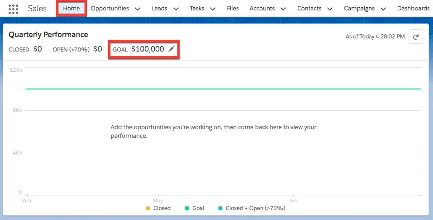Click the CLOSED $0 value
433x220 pixels.
[x=38, y=49]
